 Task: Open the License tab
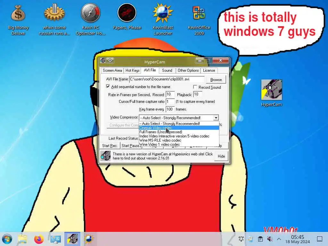pos(209,70)
